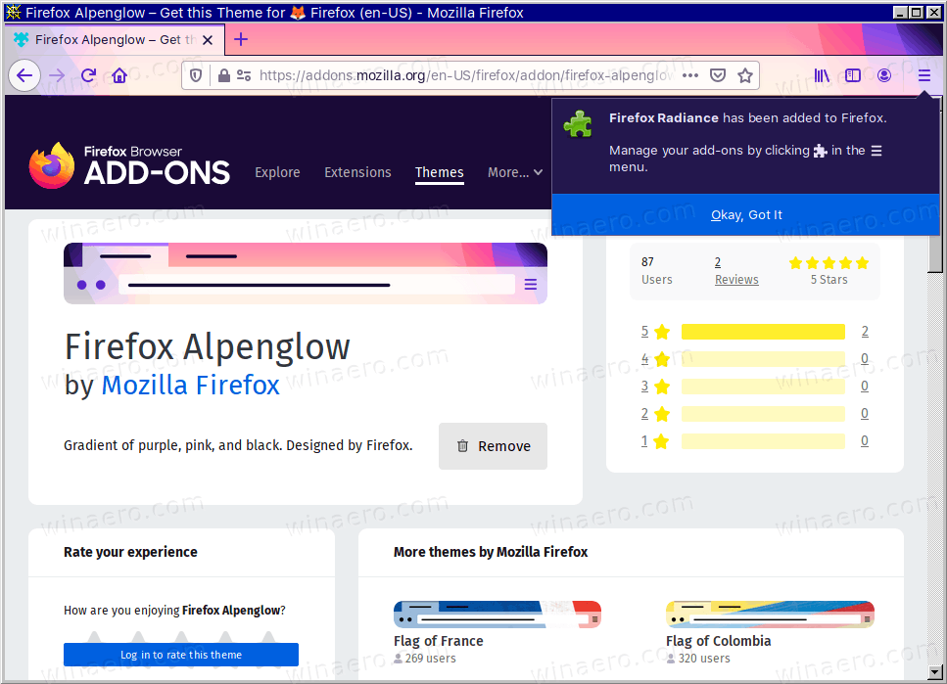Open Flag of Colombia theme thumbnail
Image resolution: width=947 pixels, height=684 pixels.
tap(770, 615)
